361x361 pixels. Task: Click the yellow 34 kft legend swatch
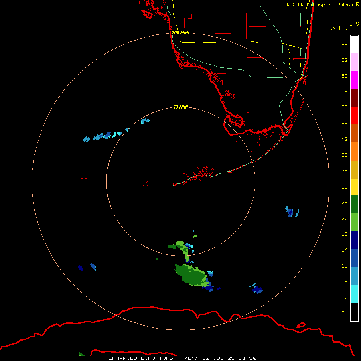(x=354, y=187)
